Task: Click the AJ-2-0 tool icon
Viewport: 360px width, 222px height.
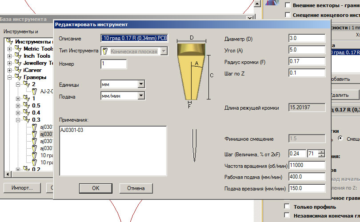Action: pyautogui.click(x=34, y=91)
